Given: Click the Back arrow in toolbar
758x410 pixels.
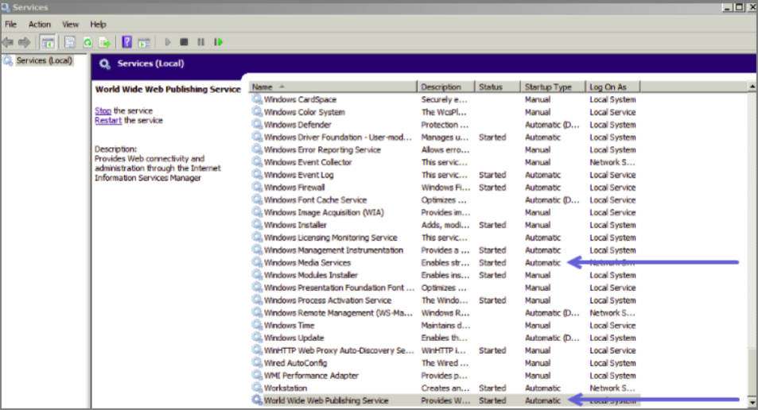Looking at the screenshot, I should pyautogui.click(x=8, y=42).
